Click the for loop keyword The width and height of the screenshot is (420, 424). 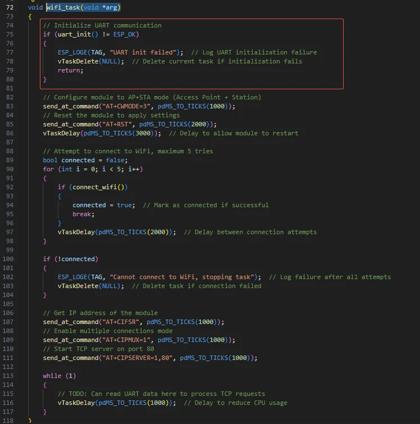48,169
